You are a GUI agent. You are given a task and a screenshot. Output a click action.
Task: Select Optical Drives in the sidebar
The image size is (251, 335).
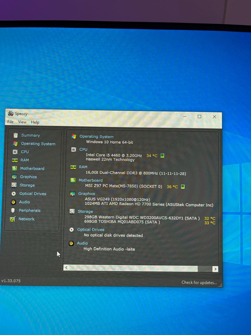point(33,194)
